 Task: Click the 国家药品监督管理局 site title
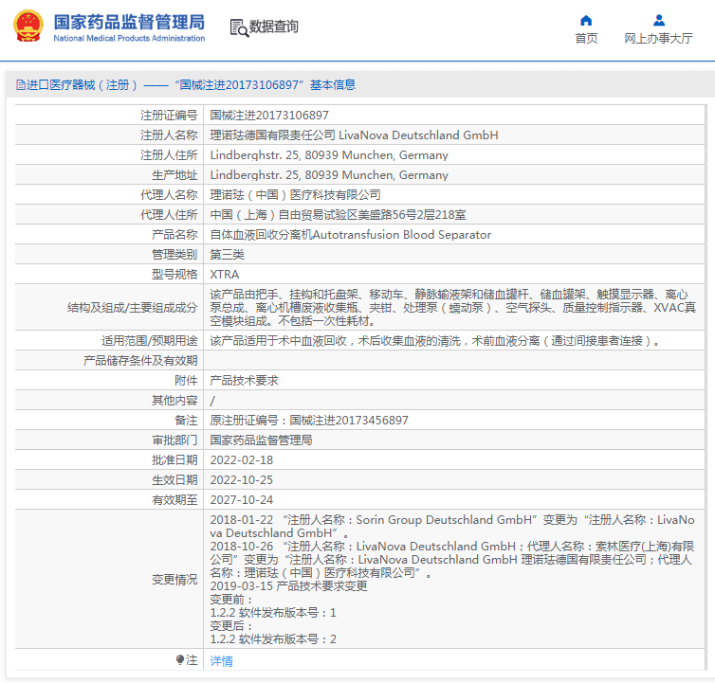129,21
